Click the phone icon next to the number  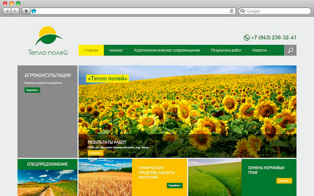pyautogui.click(x=247, y=38)
